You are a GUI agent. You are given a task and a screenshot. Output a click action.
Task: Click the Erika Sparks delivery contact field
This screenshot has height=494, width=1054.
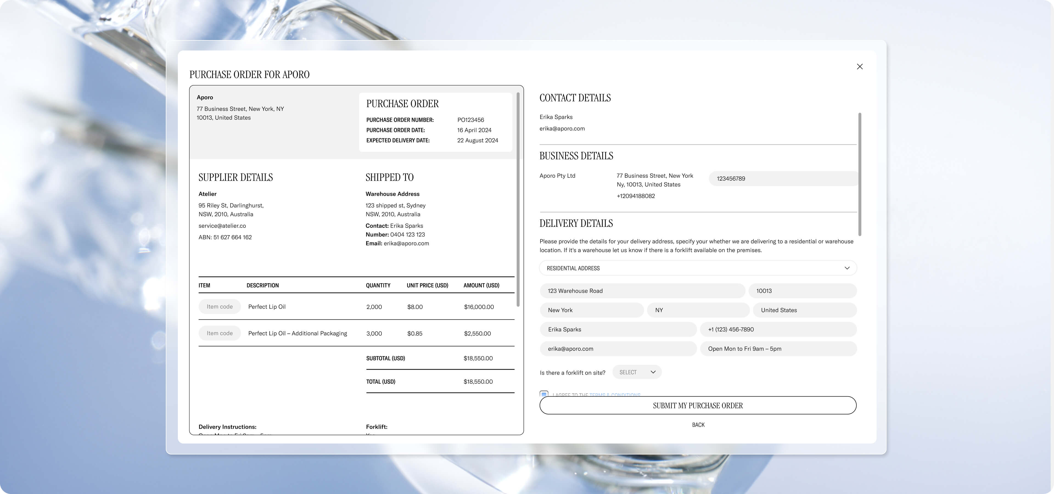pyautogui.click(x=618, y=329)
